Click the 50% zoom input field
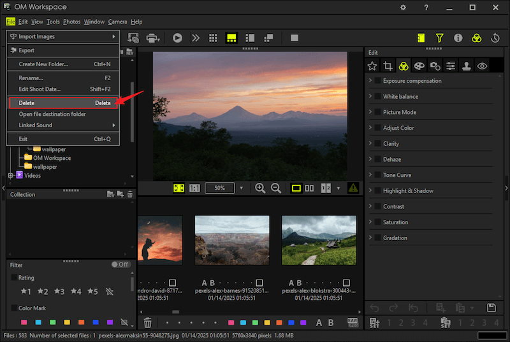Viewport: 510px width, 342px height. pos(219,188)
